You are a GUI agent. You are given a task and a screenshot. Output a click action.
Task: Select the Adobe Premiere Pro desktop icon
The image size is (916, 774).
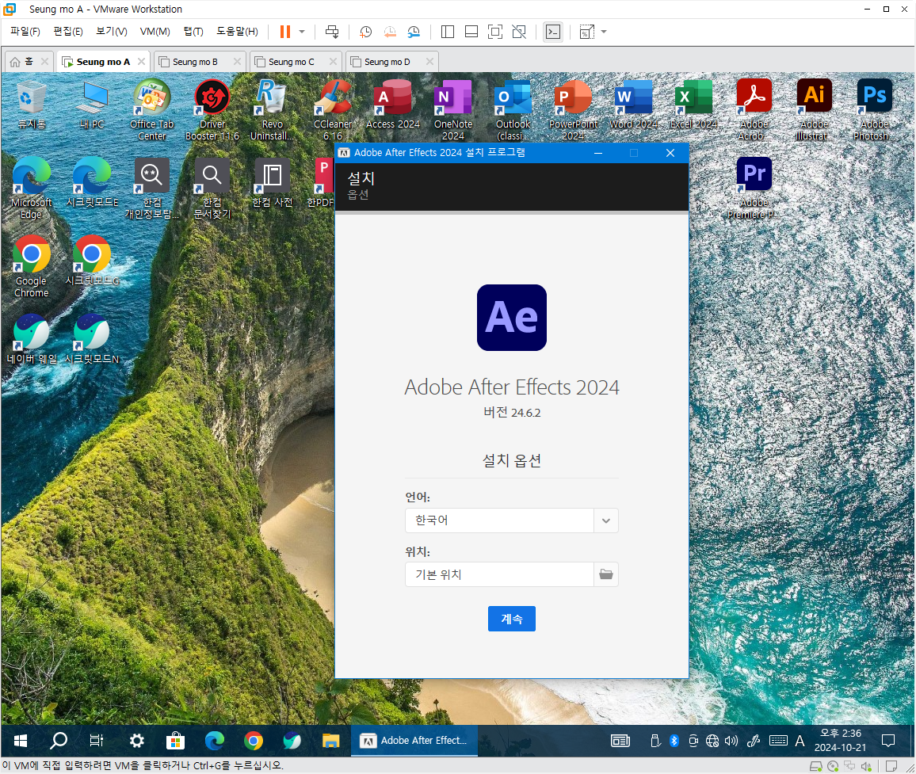[754, 188]
